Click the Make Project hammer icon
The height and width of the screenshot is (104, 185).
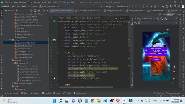coord(101,6)
